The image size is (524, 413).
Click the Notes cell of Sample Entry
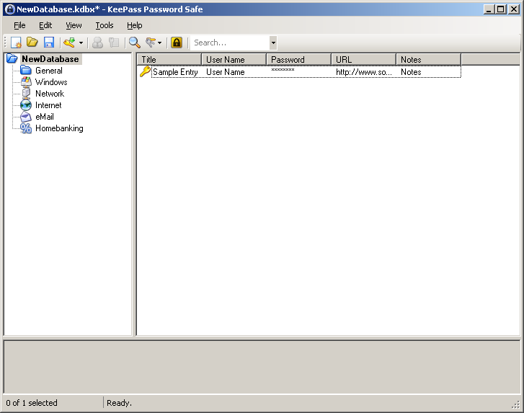click(x=411, y=72)
